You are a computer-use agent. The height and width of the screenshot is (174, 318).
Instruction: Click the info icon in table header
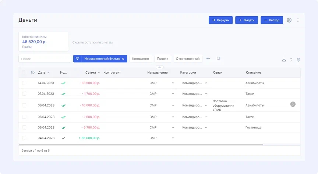point(33,72)
